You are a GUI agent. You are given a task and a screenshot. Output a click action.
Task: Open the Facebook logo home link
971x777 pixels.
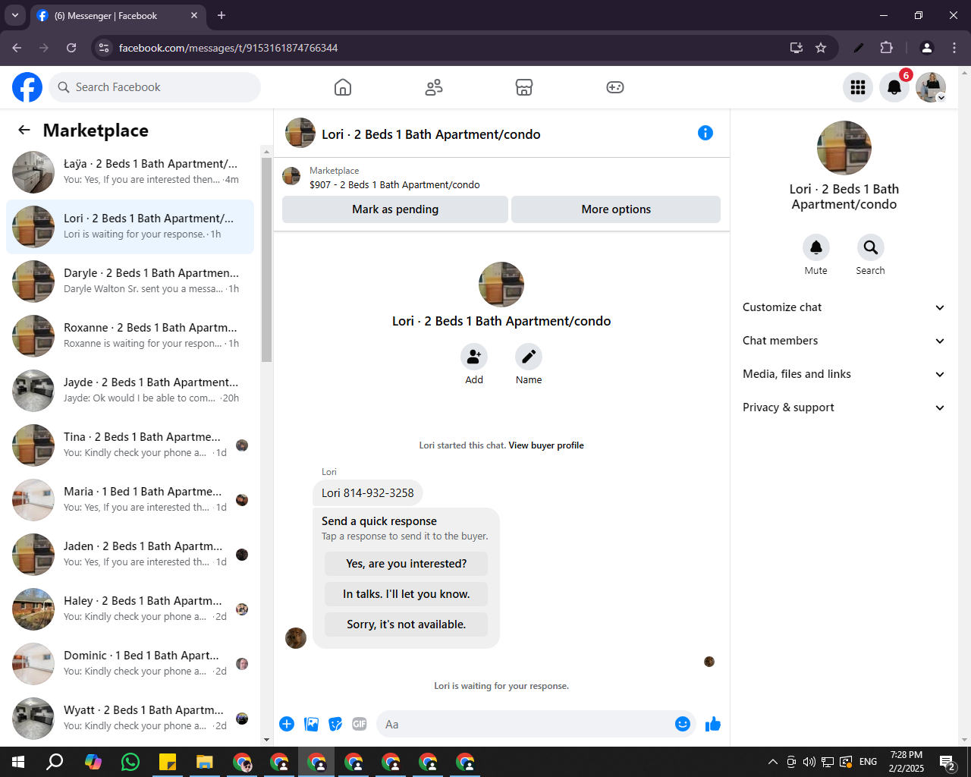pyautogui.click(x=27, y=87)
